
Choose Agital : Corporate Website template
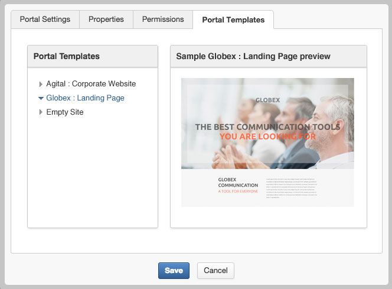(x=91, y=84)
